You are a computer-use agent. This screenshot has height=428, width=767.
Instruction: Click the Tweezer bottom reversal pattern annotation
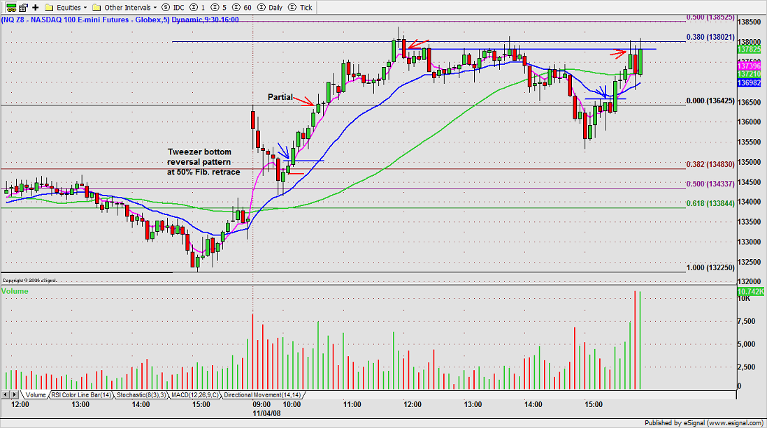[203, 162]
